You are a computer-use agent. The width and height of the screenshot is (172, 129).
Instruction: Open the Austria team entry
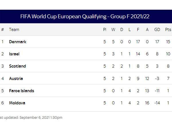pos(16,79)
